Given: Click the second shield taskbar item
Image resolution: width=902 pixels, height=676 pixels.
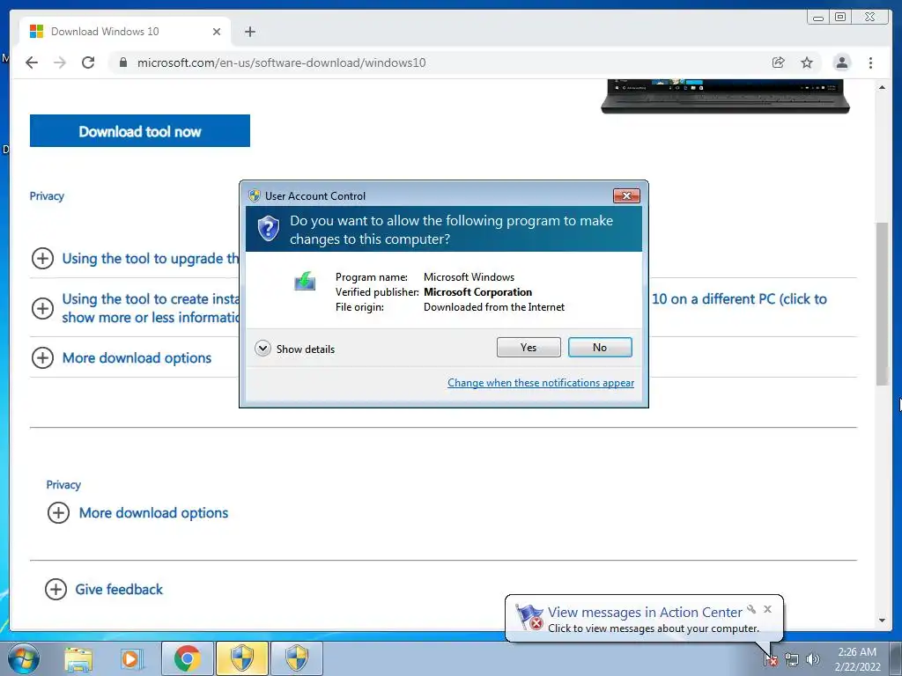Looking at the screenshot, I should tap(297, 658).
